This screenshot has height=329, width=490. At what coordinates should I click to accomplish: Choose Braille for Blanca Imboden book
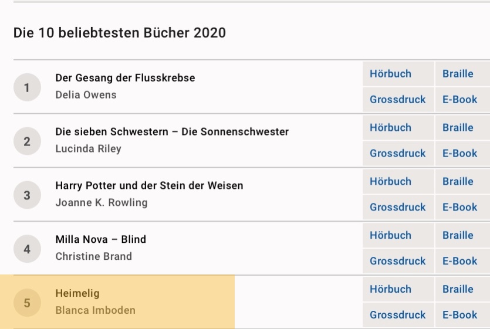click(x=462, y=289)
